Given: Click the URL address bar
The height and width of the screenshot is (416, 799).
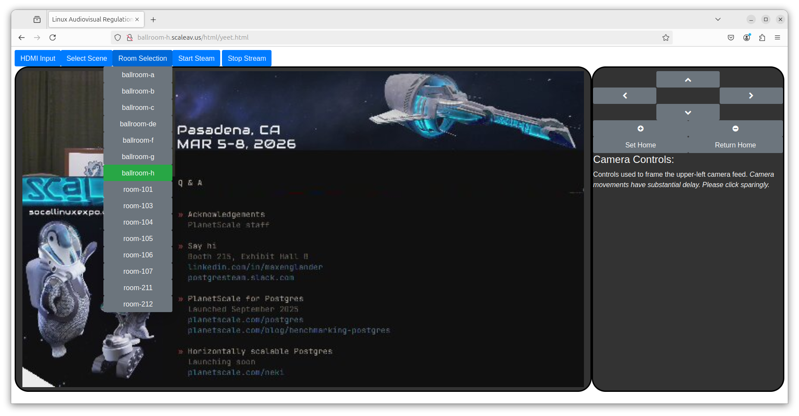Looking at the screenshot, I should (x=388, y=38).
